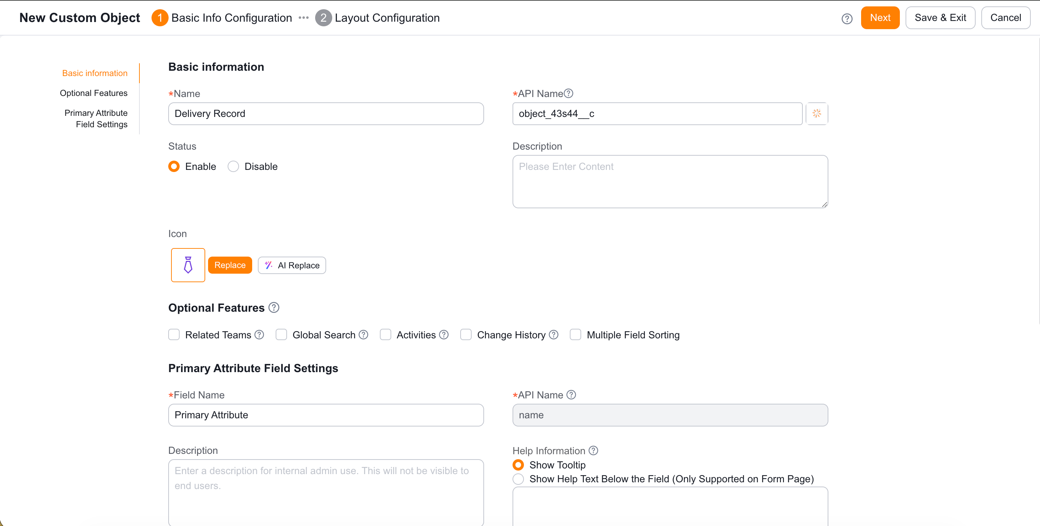Choose the Show Tooltip radio option
This screenshot has width=1040, height=526.
click(x=518, y=465)
